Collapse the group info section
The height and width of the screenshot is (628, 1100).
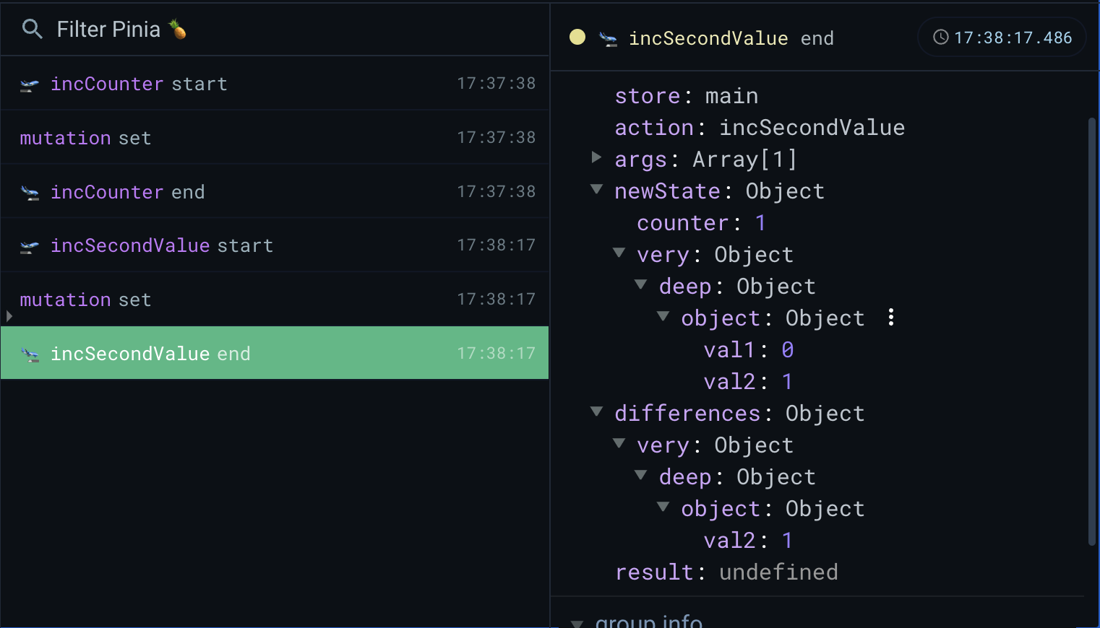tap(577, 623)
